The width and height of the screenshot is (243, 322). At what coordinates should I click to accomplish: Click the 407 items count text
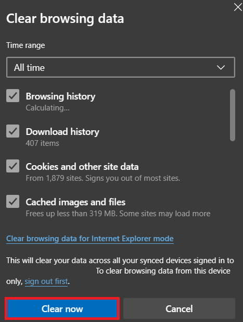pyautogui.click(x=43, y=143)
